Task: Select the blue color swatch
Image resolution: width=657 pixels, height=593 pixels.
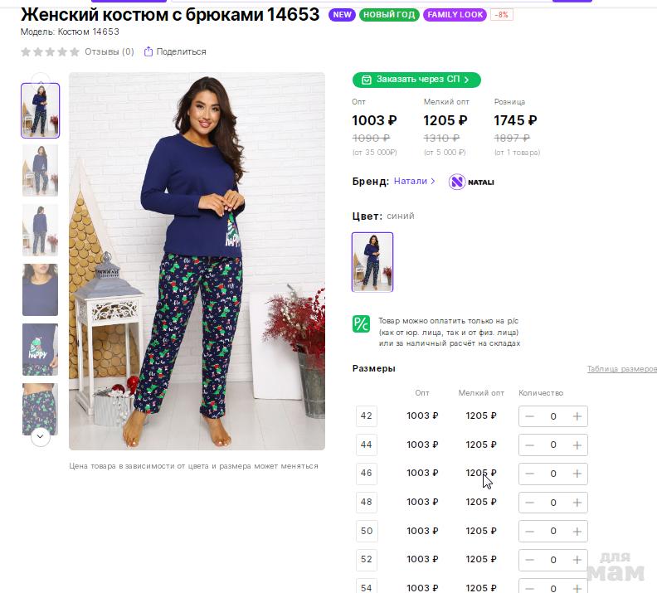Action: point(372,262)
